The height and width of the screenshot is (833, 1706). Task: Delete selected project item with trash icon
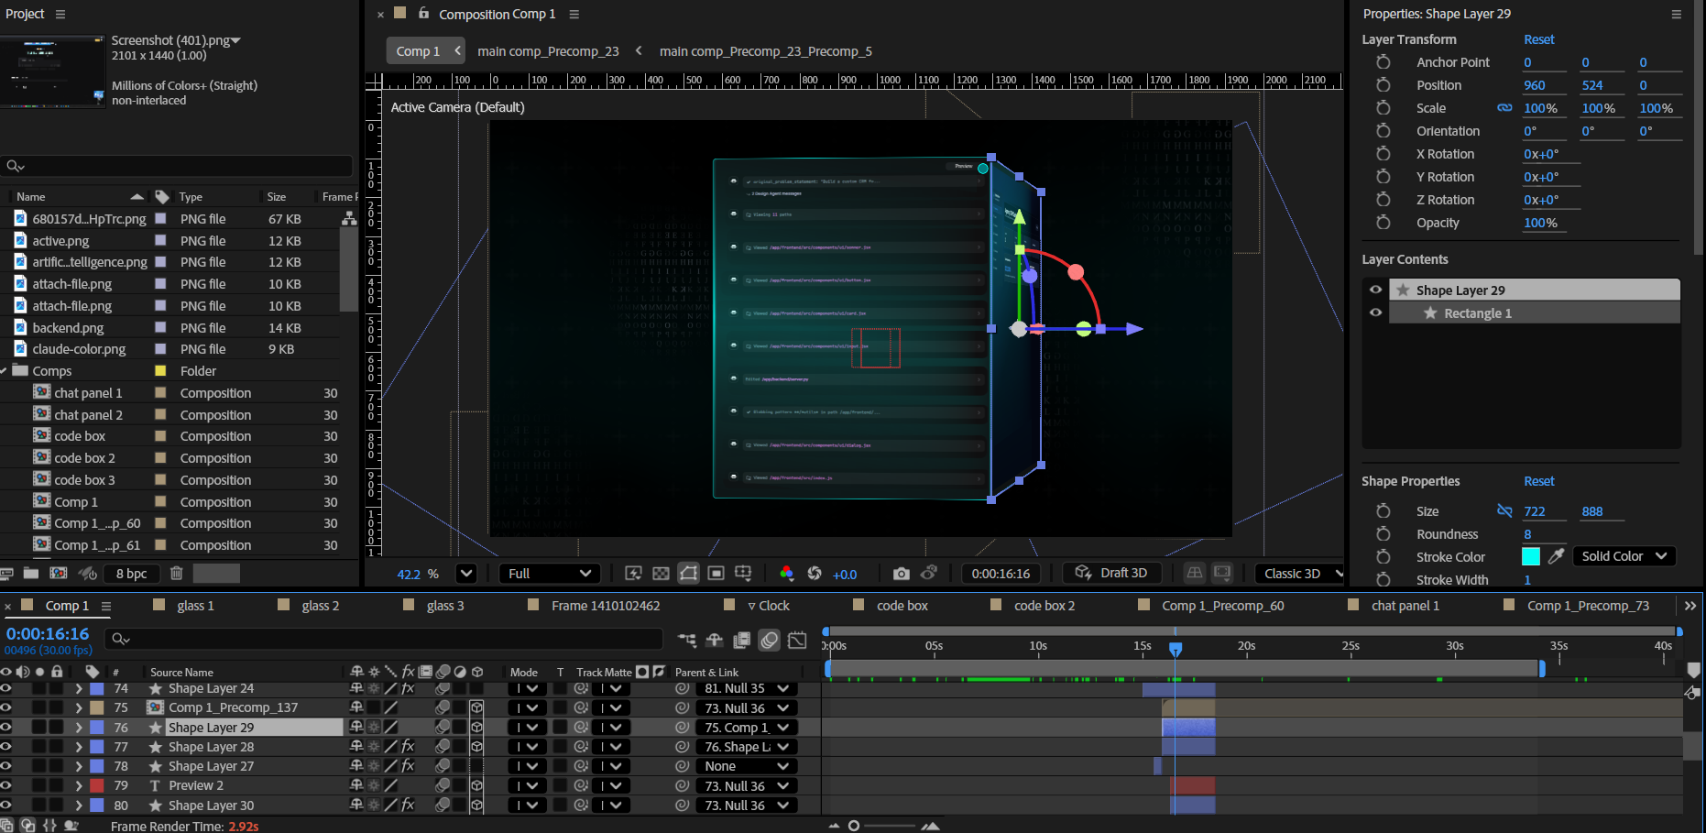[x=177, y=574]
